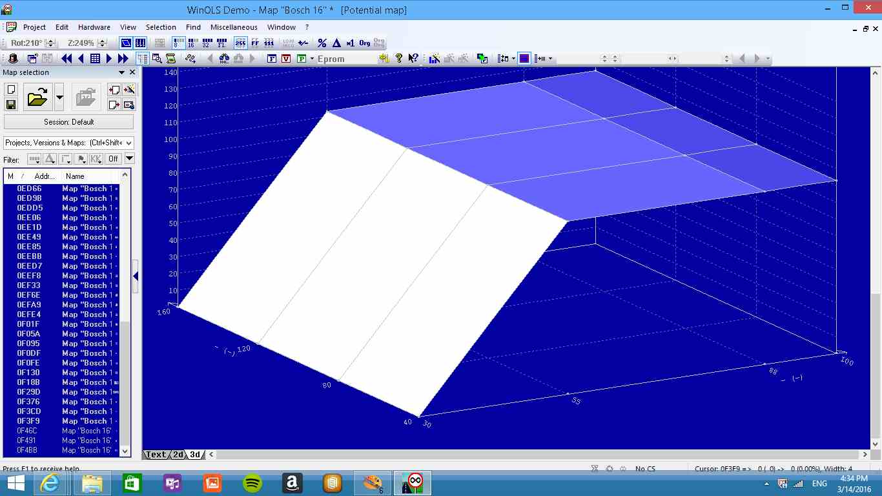Click the Session: Default button

point(68,121)
